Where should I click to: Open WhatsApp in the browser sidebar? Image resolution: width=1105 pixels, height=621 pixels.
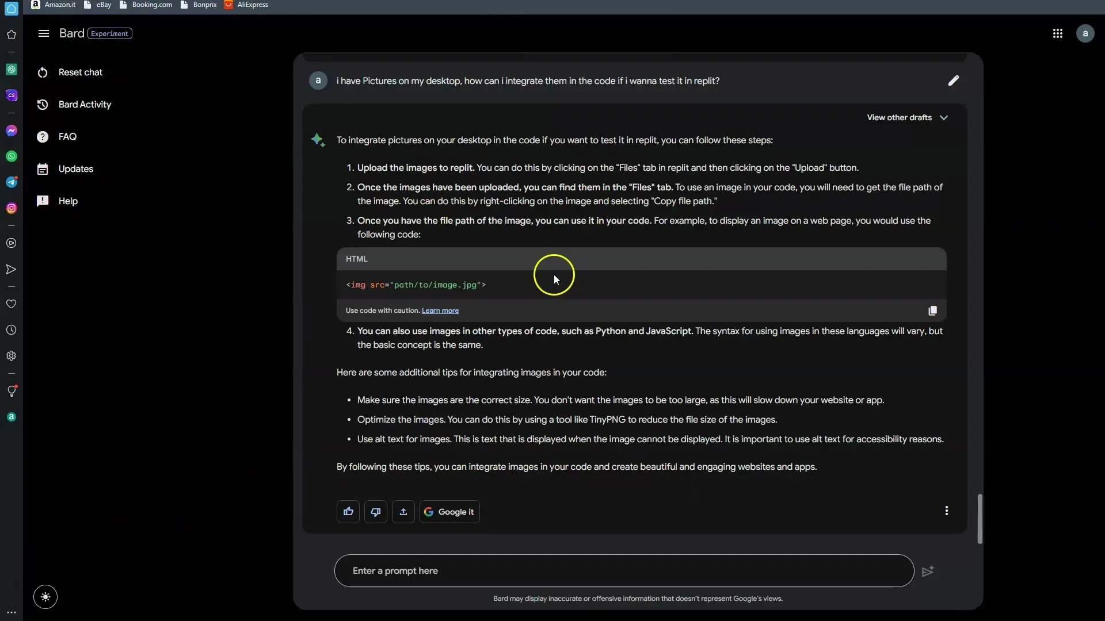point(11,156)
